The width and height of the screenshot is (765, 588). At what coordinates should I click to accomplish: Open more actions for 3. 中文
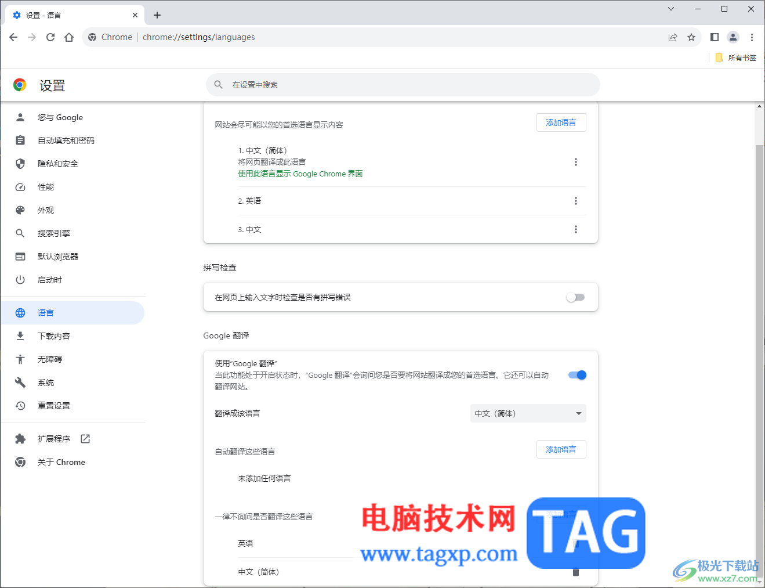click(576, 229)
